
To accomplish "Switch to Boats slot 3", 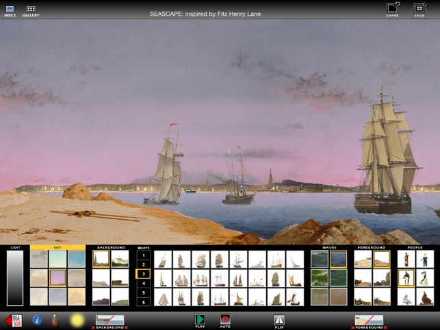I will coord(144,274).
